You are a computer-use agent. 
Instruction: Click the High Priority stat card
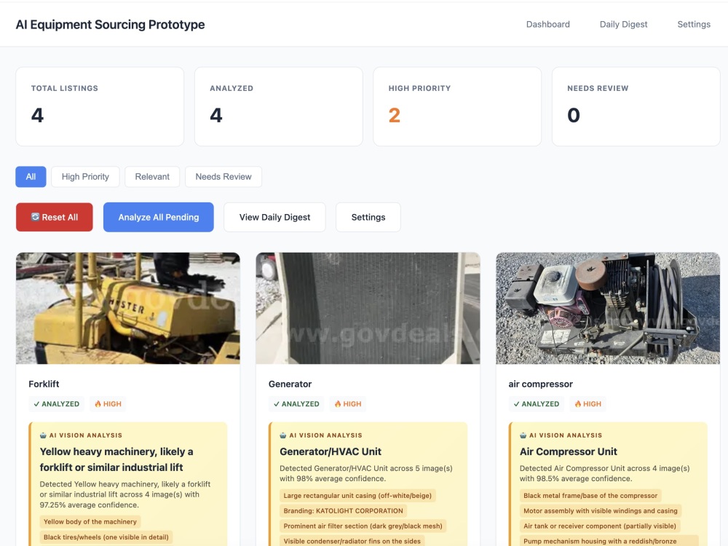(x=457, y=106)
